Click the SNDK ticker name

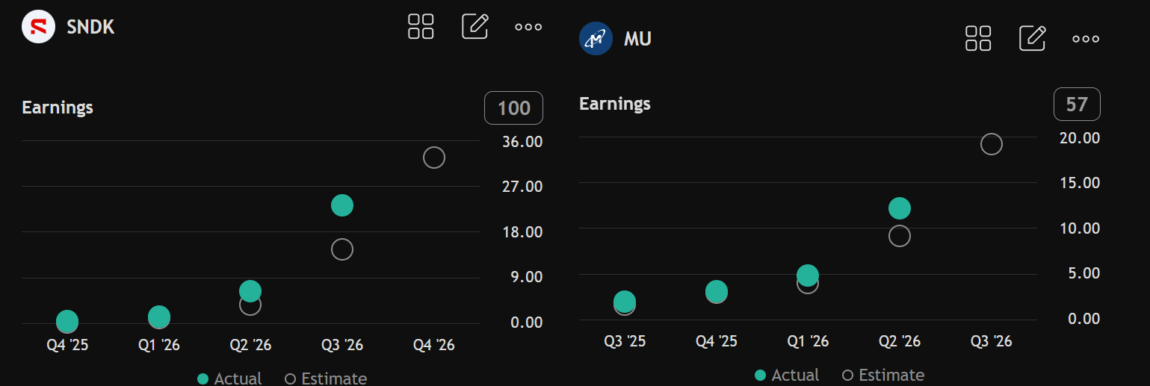click(90, 28)
